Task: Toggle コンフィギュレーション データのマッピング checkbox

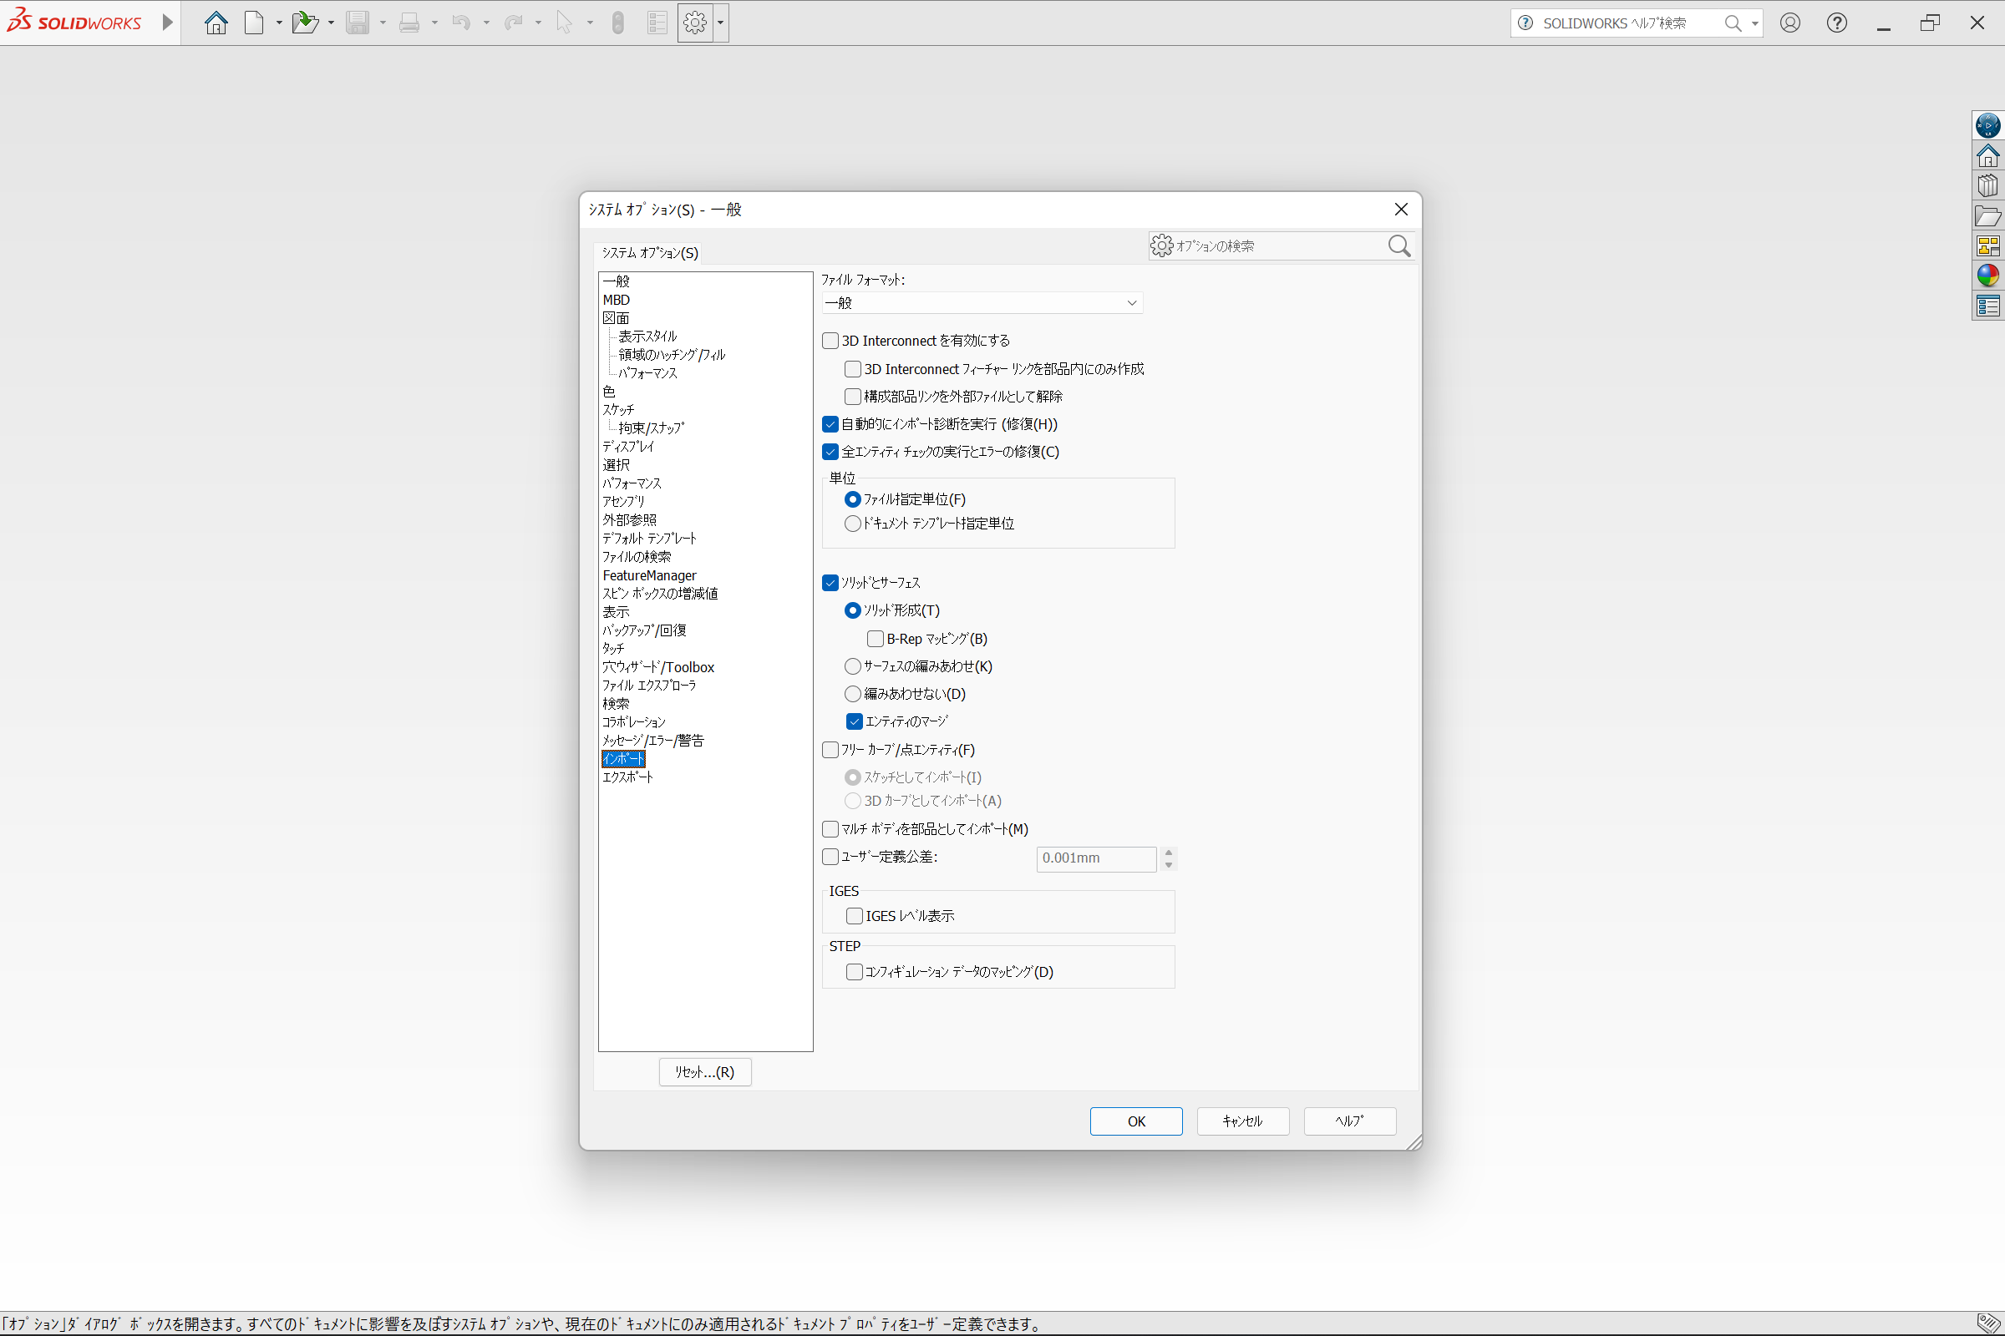Action: click(x=854, y=972)
